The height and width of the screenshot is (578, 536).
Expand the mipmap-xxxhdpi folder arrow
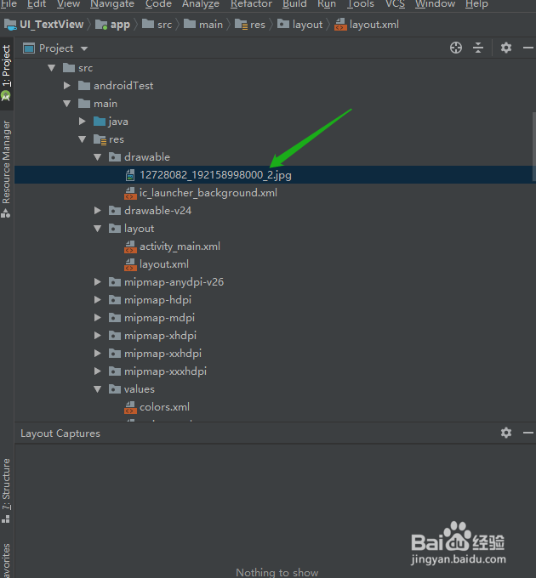pyautogui.click(x=98, y=371)
